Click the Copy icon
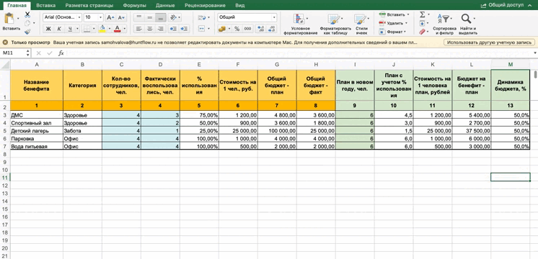Screen dimensions: 538x259 (27, 23)
